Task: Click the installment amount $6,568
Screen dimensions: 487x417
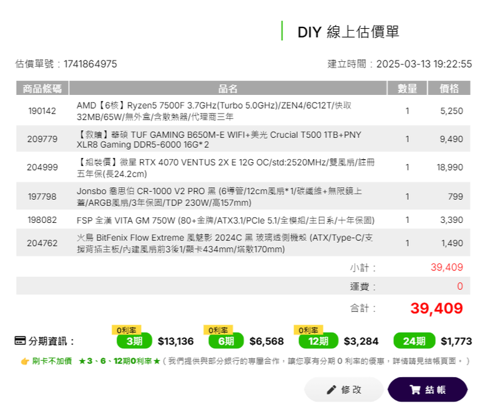Action: (x=267, y=341)
